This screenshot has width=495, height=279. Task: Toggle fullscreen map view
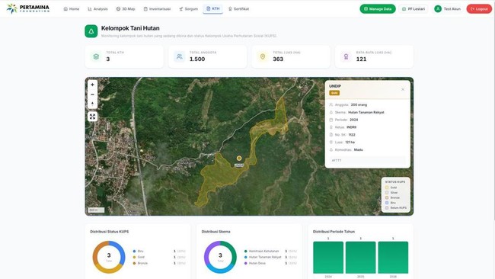(x=92, y=117)
